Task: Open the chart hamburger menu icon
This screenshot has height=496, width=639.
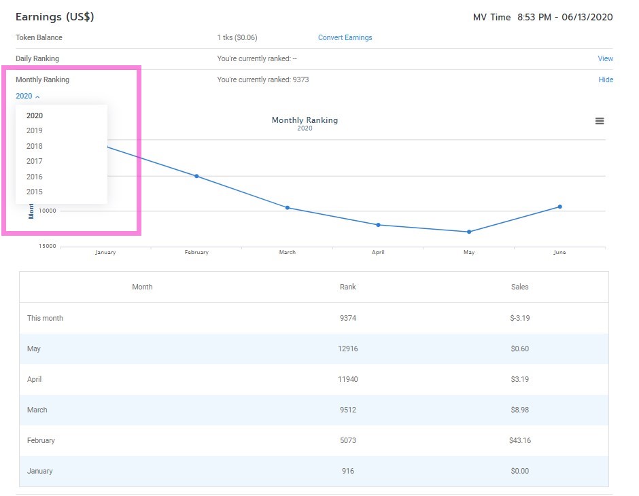Action: pos(599,121)
